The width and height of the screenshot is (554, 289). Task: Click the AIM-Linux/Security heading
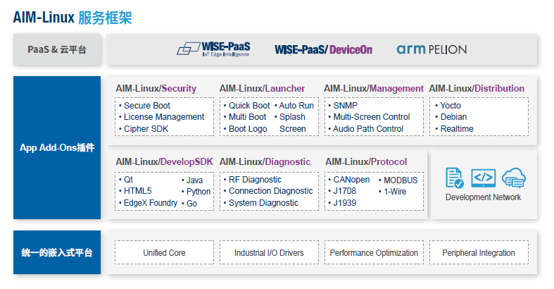[x=156, y=88]
